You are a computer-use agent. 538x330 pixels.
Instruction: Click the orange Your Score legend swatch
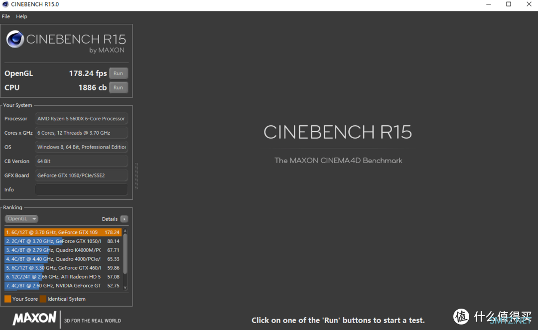point(7,299)
